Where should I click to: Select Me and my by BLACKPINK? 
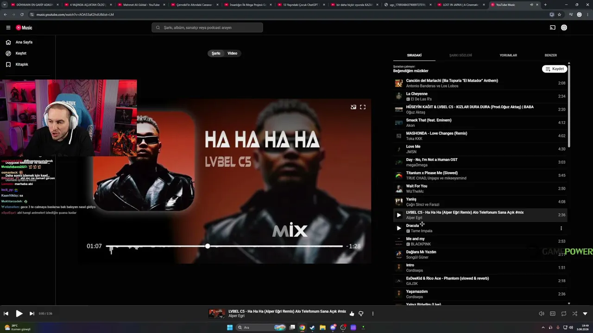tap(480, 241)
